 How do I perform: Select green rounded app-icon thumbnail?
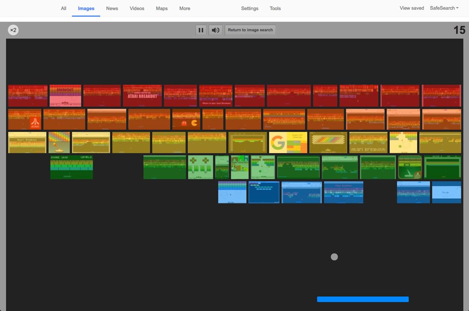[410, 167]
